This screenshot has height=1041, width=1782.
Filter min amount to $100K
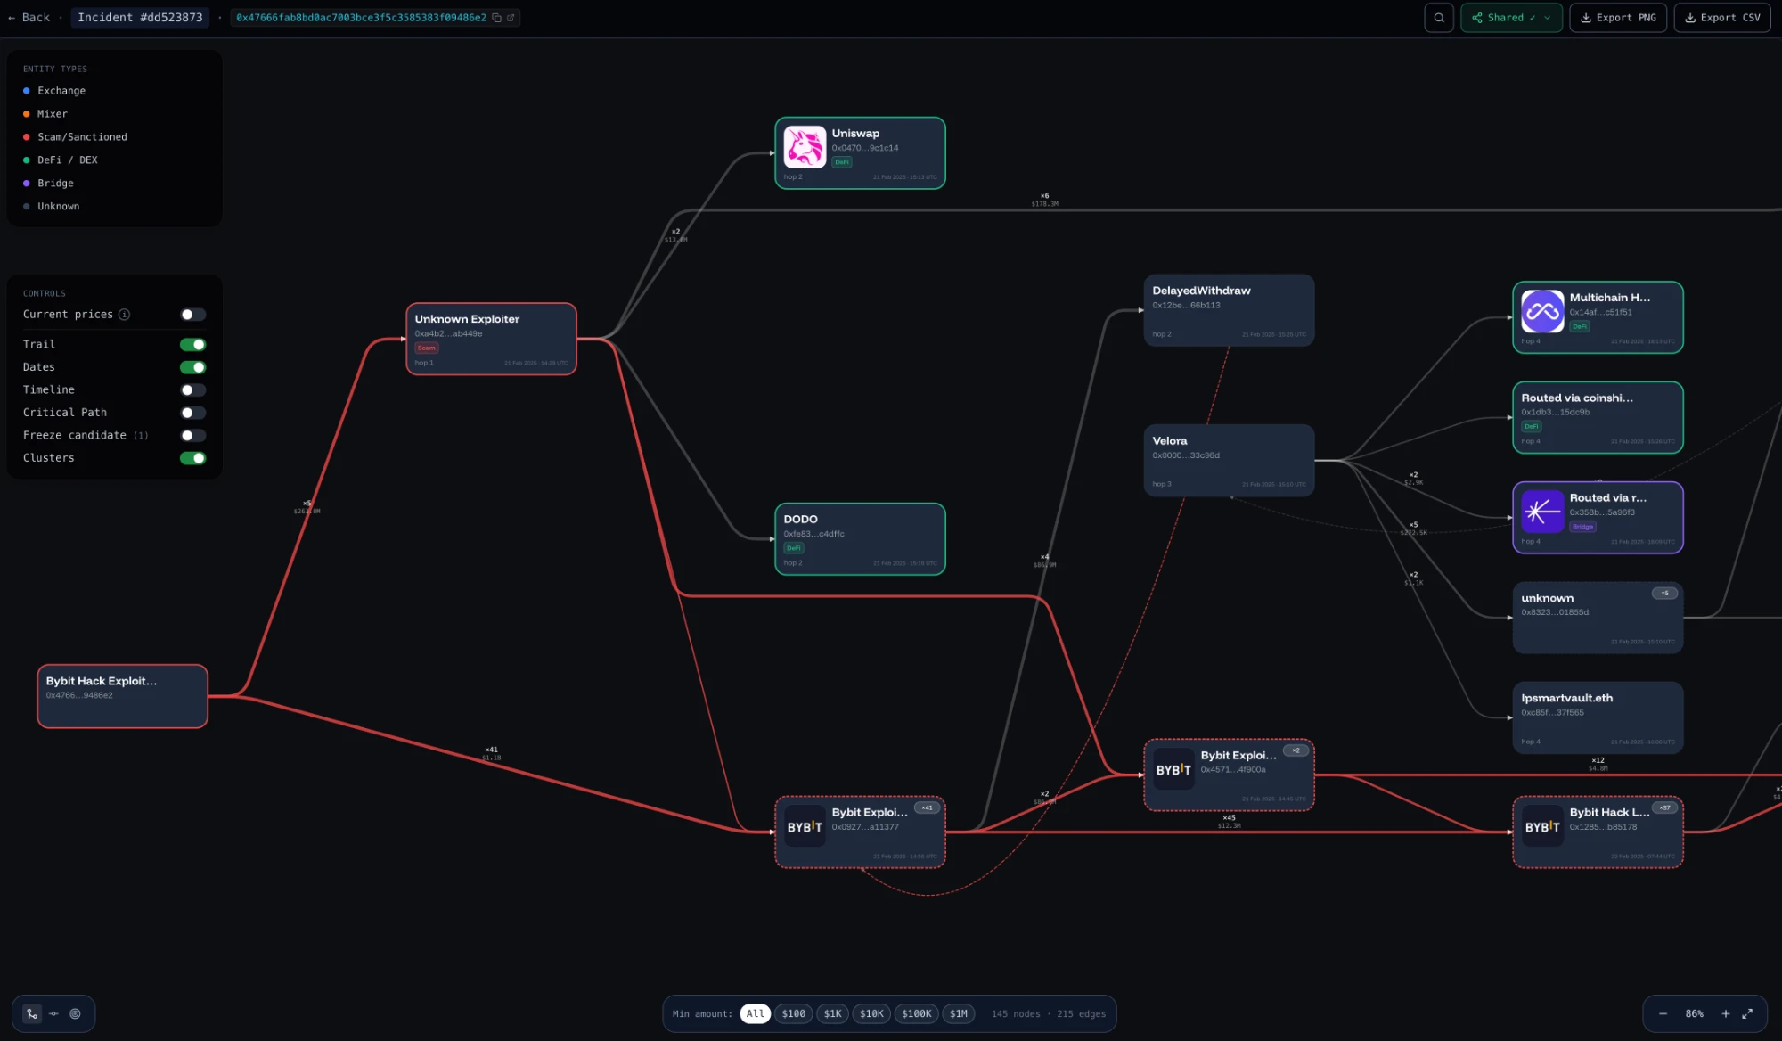(916, 1013)
